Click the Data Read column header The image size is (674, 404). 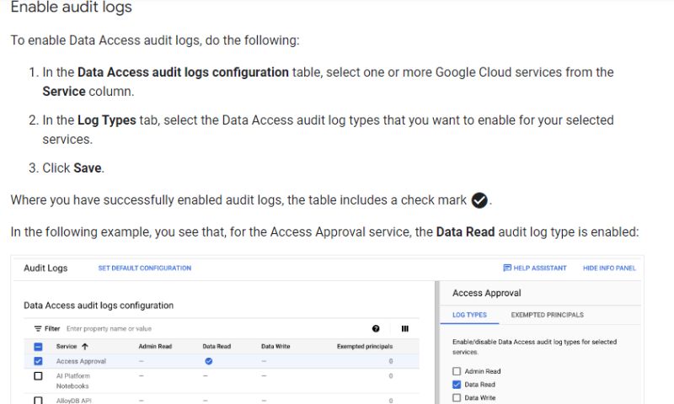coord(217,346)
